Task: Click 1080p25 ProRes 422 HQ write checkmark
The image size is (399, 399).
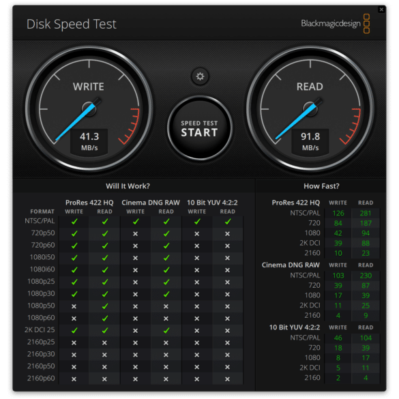Action: coord(74,282)
